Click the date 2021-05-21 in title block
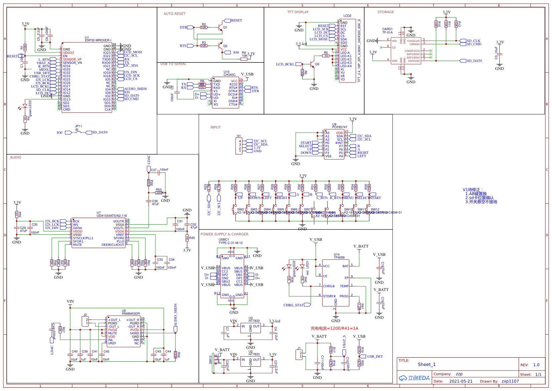Screen dimensions: 552x391 [461, 381]
